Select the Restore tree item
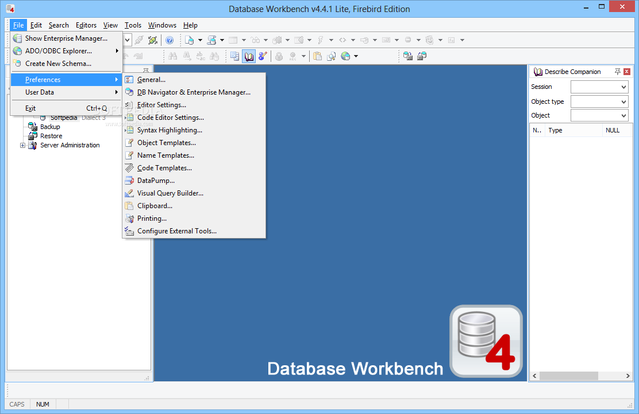Screen dimensions: 639x414 click(x=51, y=136)
